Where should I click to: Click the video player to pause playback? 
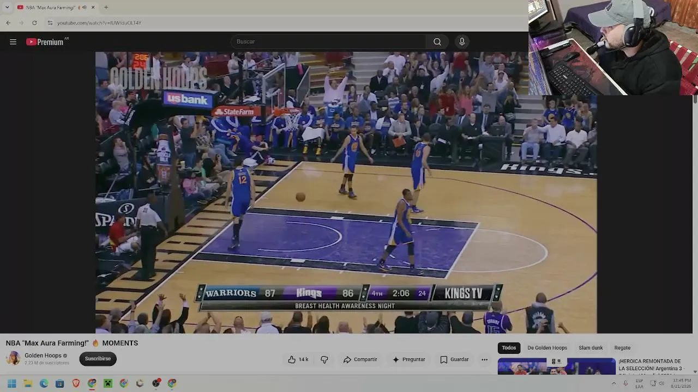pos(346,192)
